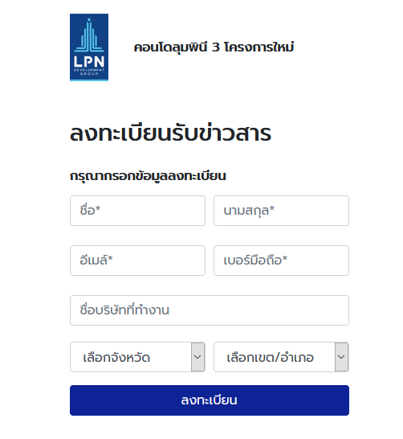Viewport: 403px width, 439px height.
Task: Click the asterisk in the อีเมล์ placeholder
Action: (110, 258)
